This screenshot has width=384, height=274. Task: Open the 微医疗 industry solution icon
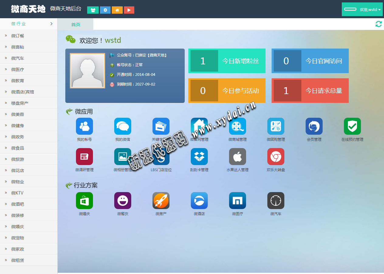pos(238,201)
